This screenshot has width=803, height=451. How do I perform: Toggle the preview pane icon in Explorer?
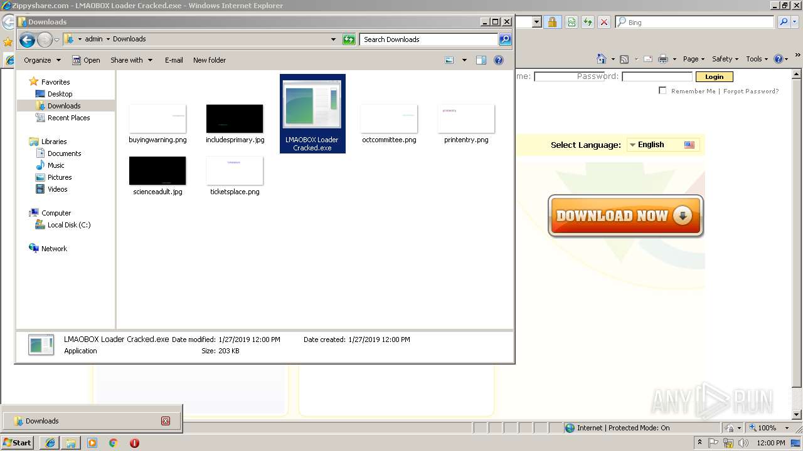pos(481,60)
